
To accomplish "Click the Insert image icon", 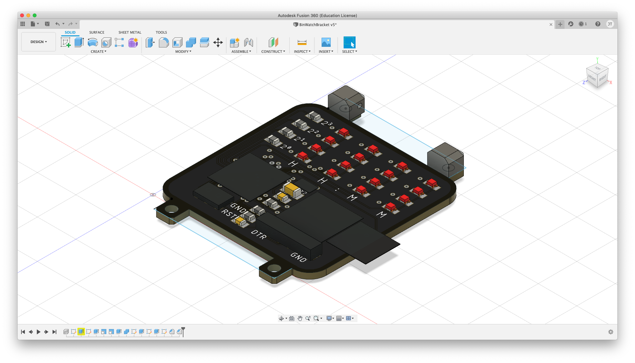I will click(326, 42).
